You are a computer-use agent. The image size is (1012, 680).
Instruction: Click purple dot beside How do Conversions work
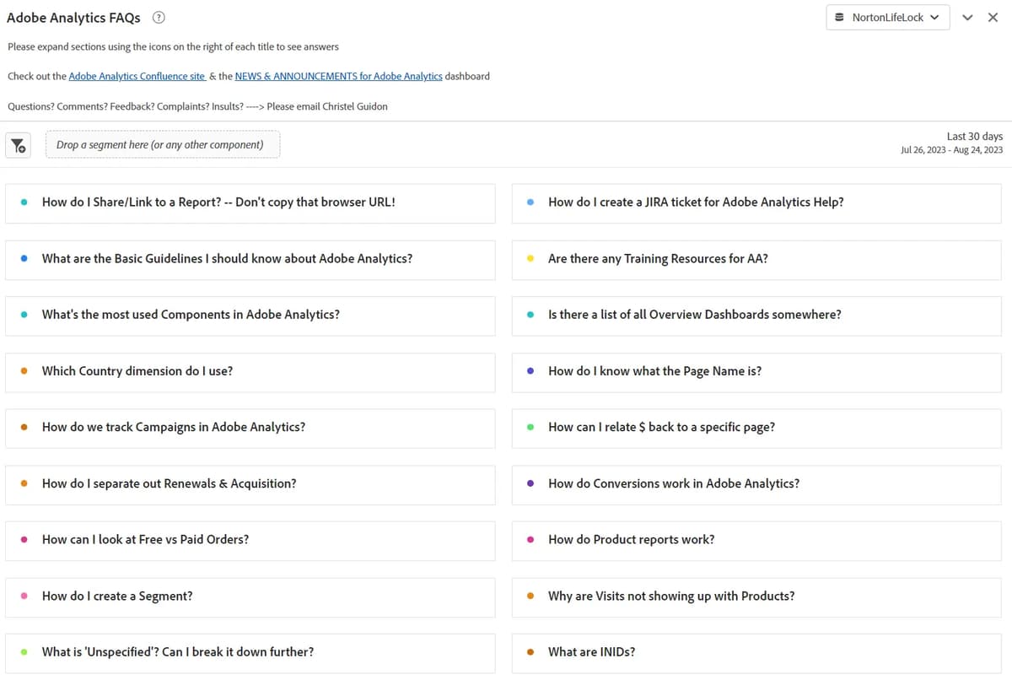click(x=530, y=484)
